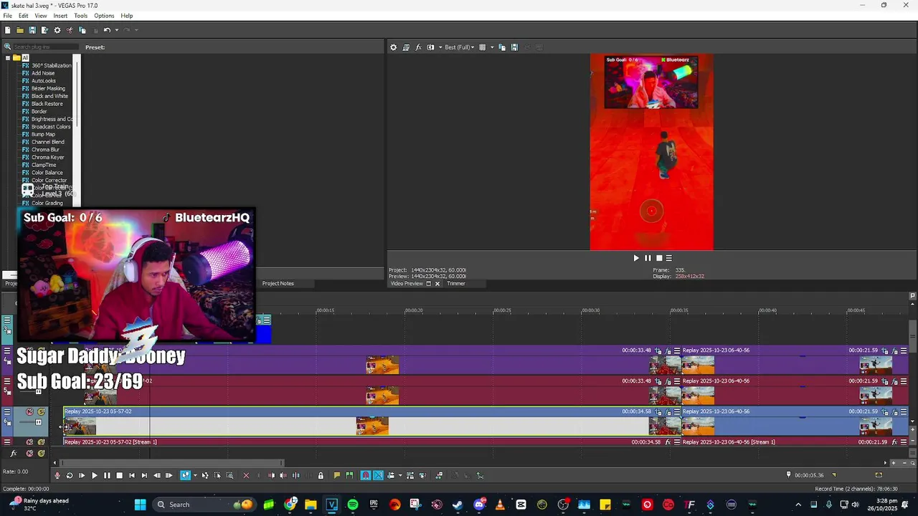This screenshot has height=516, width=918.
Task: Go to end of the project
Action: click(144, 475)
